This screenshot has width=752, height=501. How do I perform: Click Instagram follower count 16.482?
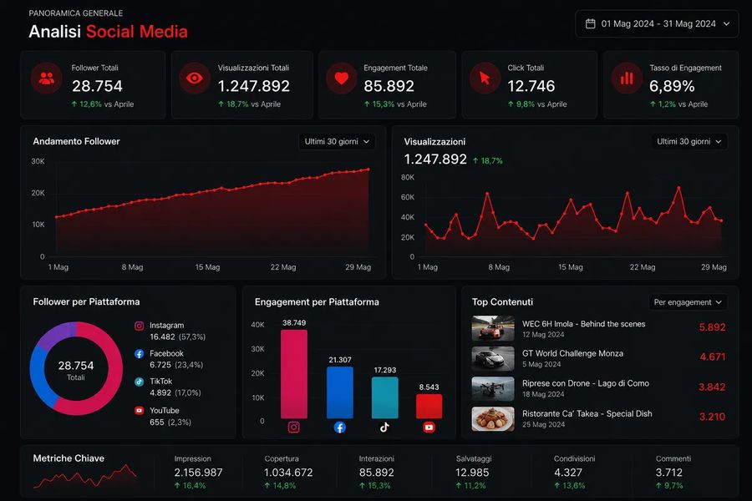162,337
